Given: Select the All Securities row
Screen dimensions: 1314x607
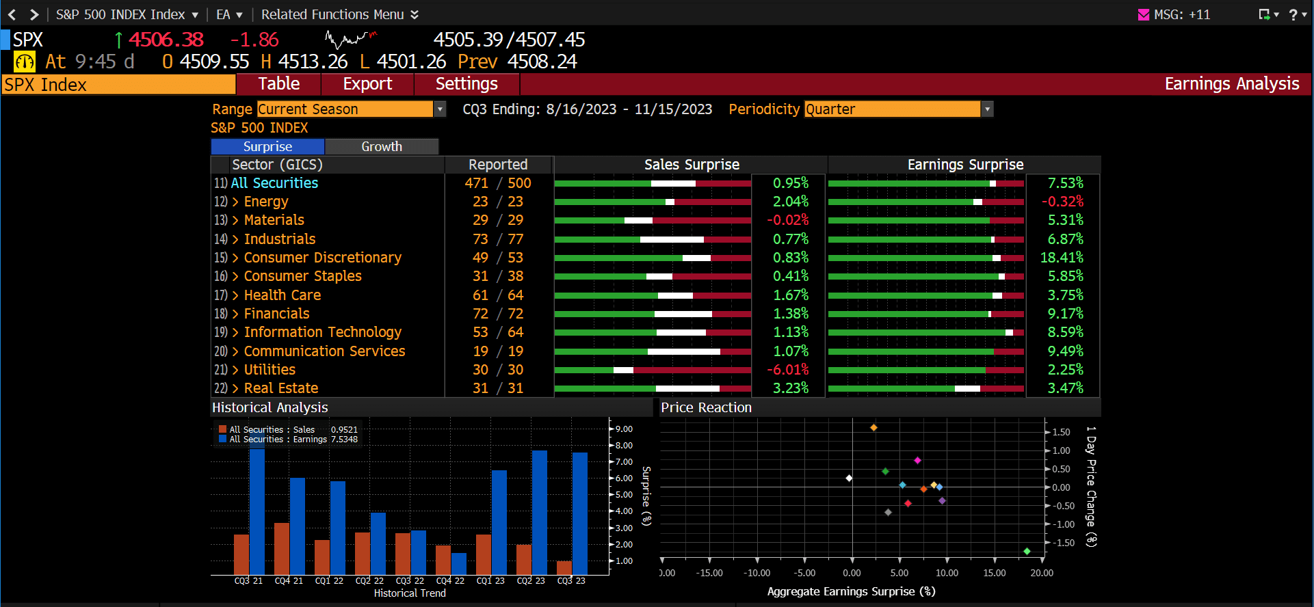Looking at the screenshot, I should [x=274, y=183].
